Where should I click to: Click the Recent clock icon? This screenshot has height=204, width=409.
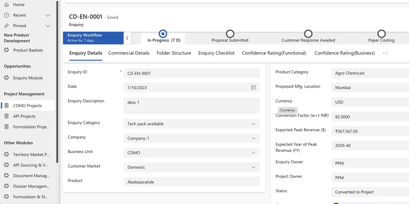[x=6, y=15]
